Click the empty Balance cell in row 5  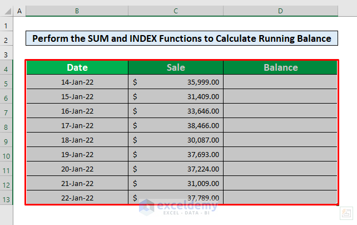(281, 82)
